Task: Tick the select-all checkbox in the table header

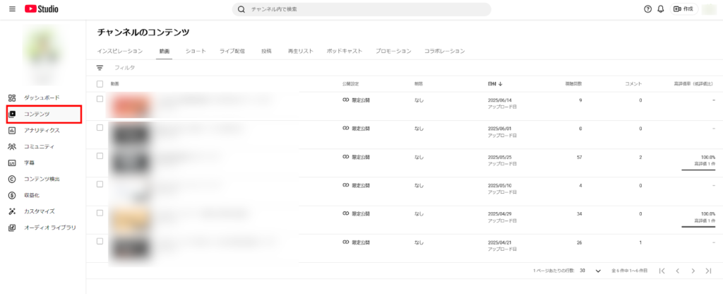Action: [x=100, y=84]
